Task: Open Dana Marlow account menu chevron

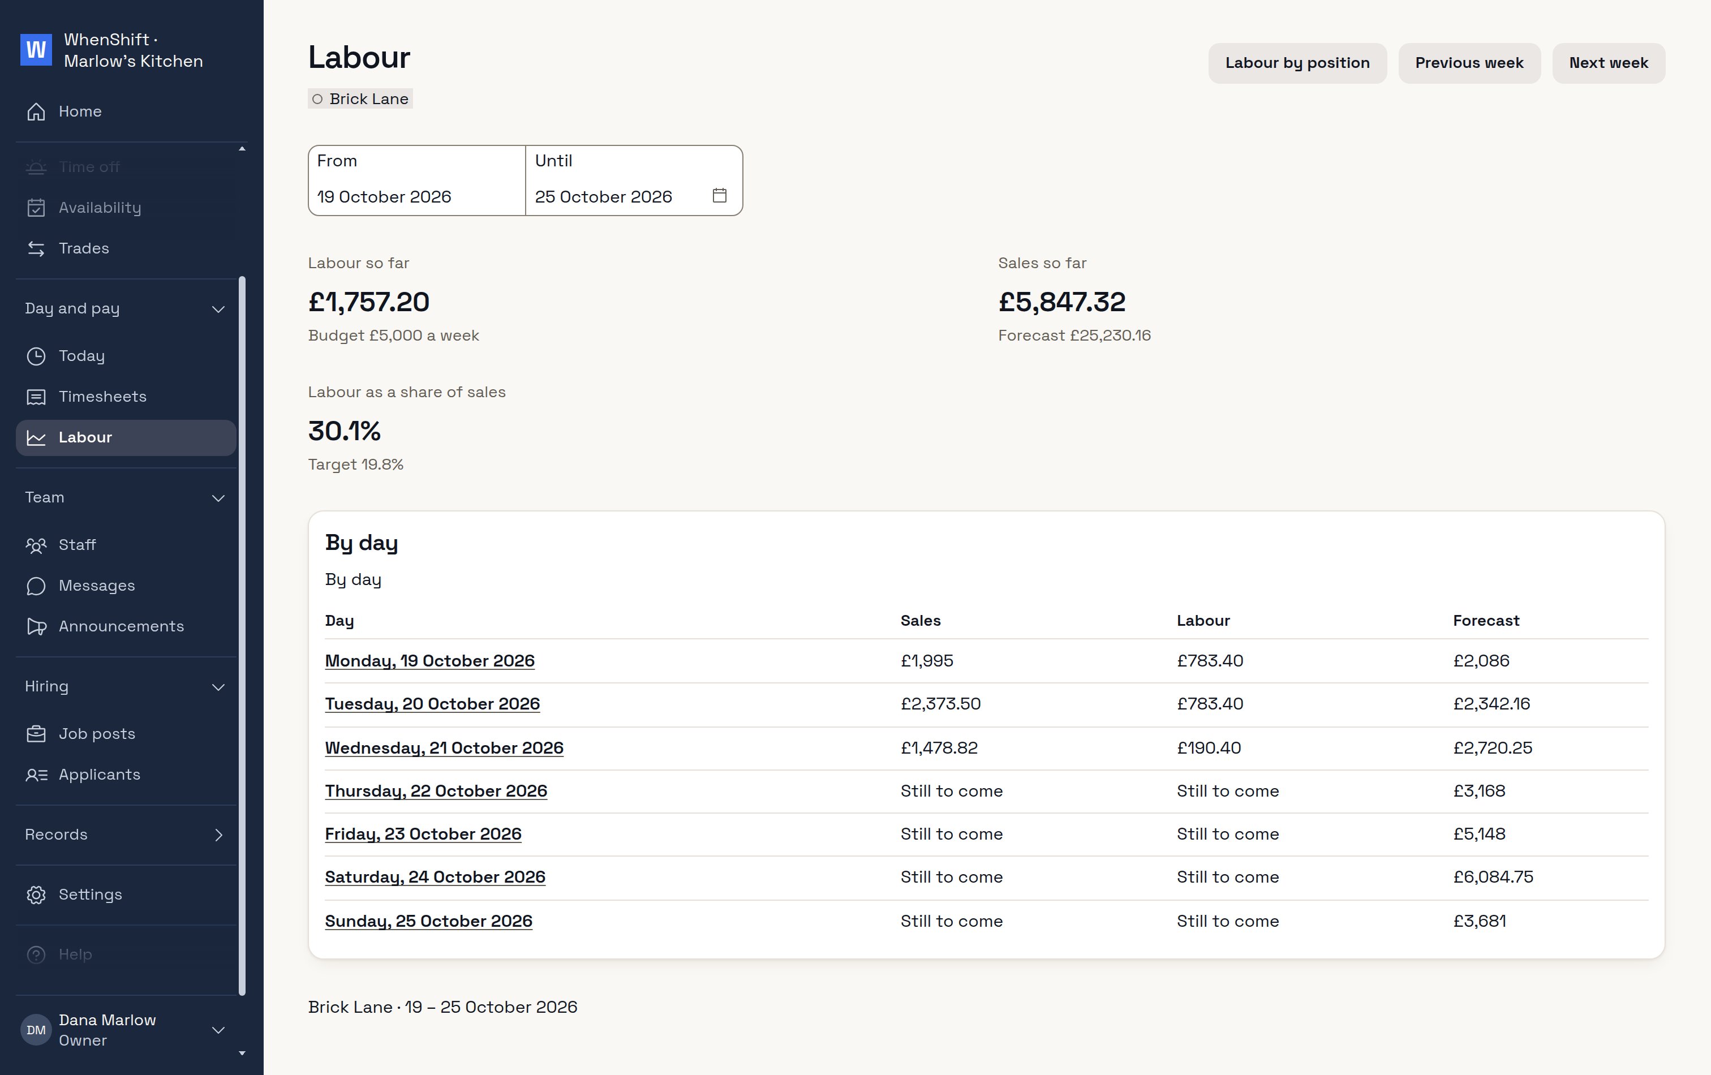Action: 219,1030
